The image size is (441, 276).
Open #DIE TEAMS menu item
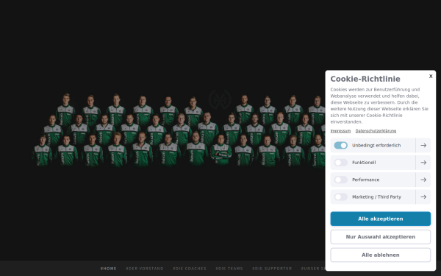click(x=229, y=269)
